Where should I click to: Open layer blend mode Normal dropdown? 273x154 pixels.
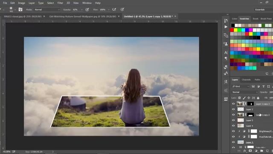[x=245, y=92]
